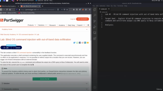Open VS Code Extensions icon
163x91 pixels.
point(94,39)
